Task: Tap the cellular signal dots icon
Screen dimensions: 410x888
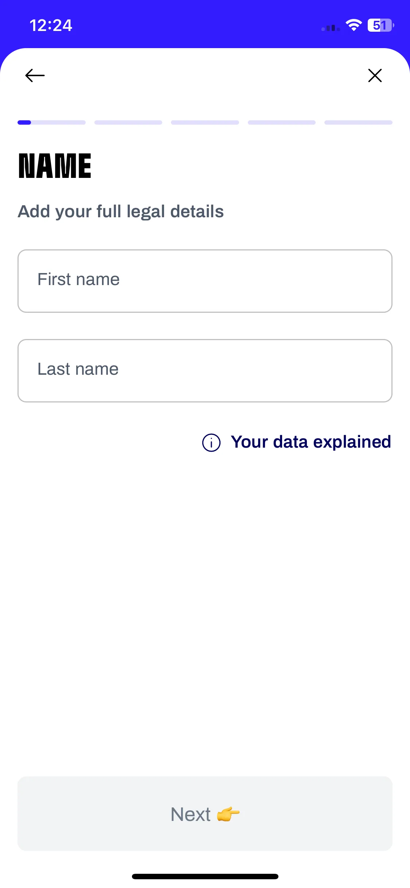Action: coord(331,28)
